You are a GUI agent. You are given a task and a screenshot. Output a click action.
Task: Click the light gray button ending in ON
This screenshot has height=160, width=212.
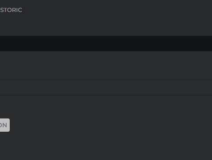click(x=5, y=125)
